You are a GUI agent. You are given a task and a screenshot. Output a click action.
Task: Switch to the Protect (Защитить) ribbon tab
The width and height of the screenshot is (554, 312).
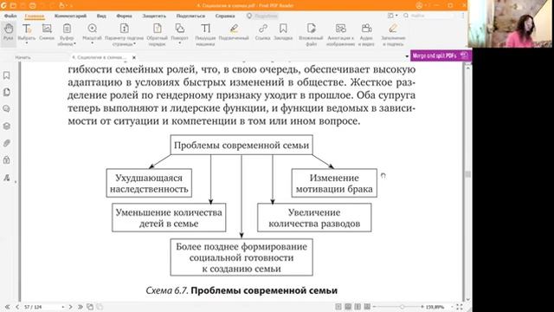pos(154,16)
